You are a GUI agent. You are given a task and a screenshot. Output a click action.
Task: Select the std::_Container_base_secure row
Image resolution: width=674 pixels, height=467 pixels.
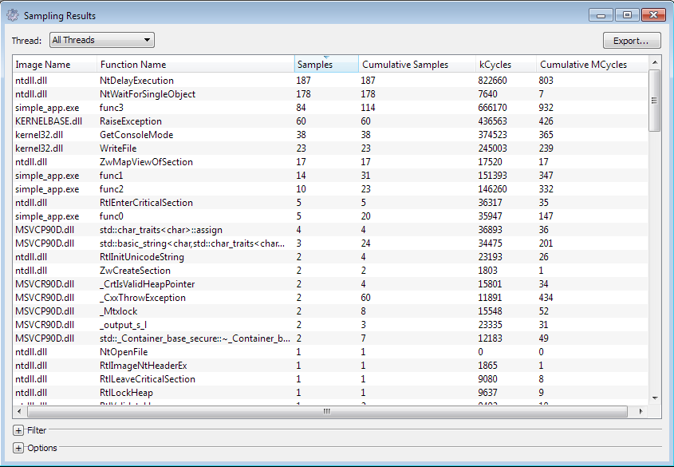pyautogui.click(x=330, y=338)
